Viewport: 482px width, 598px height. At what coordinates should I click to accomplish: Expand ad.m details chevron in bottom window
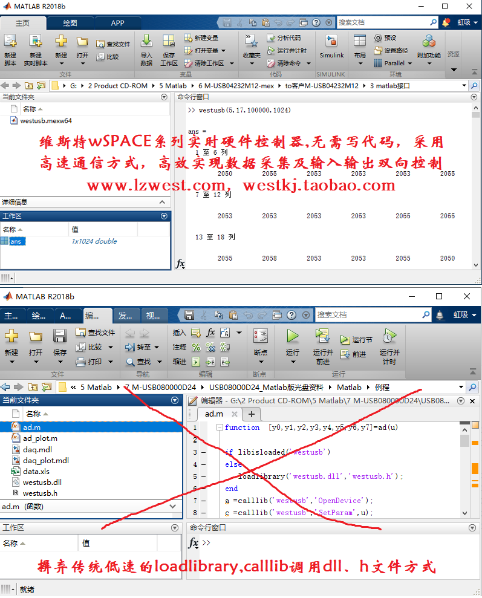tap(173, 507)
